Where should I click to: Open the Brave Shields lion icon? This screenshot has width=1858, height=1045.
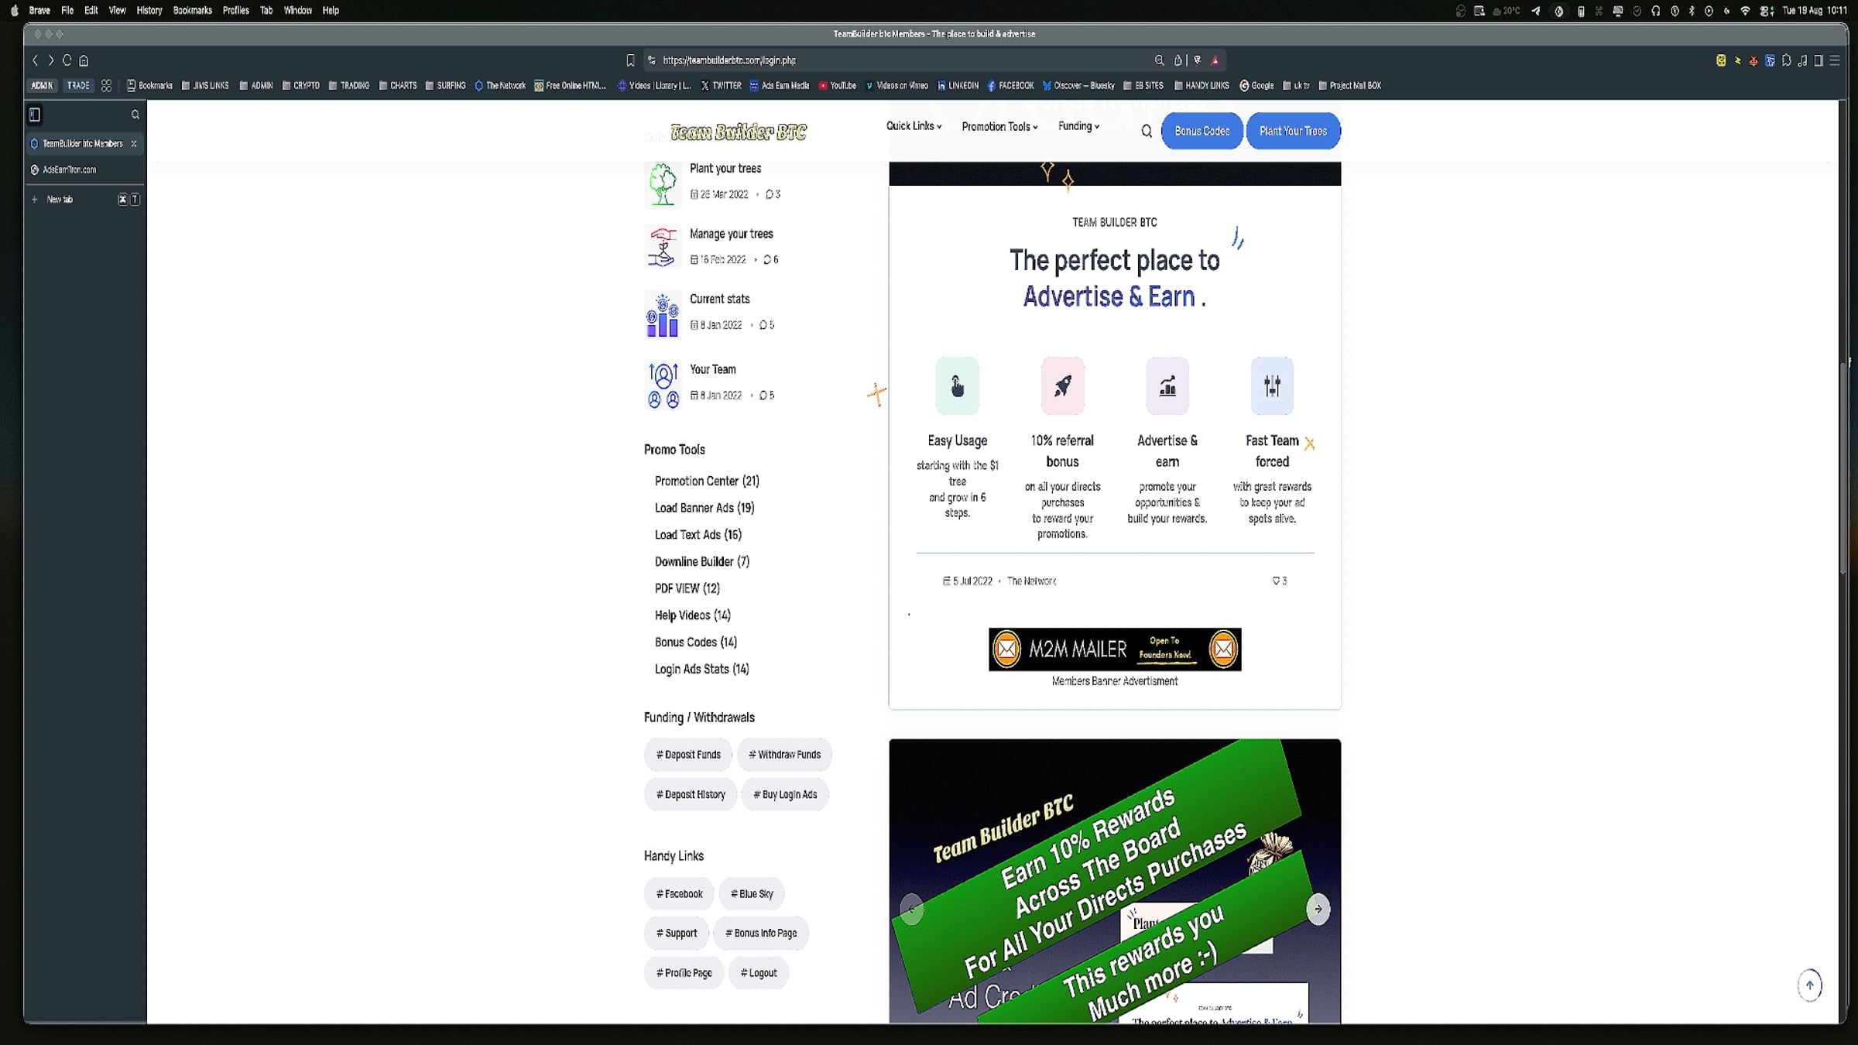pos(1198,60)
